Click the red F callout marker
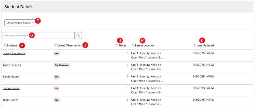Viewport: 255px width, 108px height. click(38, 21)
